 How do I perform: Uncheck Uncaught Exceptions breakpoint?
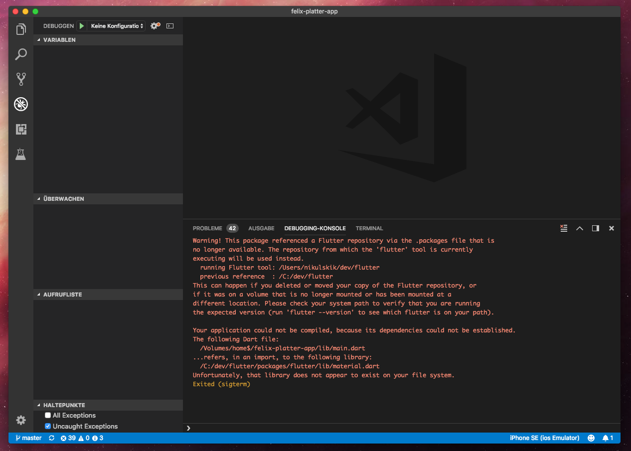tap(48, 426)
